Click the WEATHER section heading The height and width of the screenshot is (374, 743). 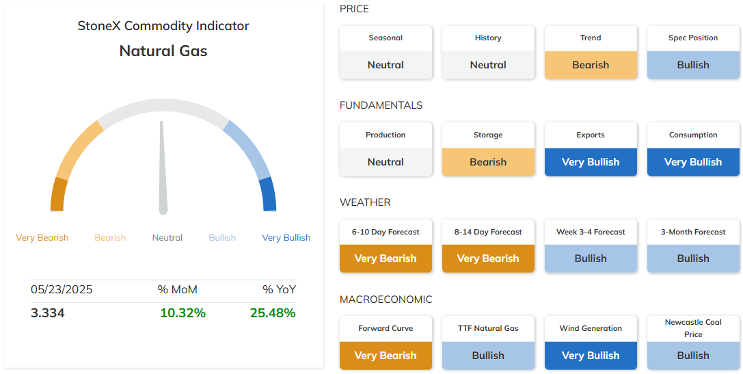click(365, 202)
